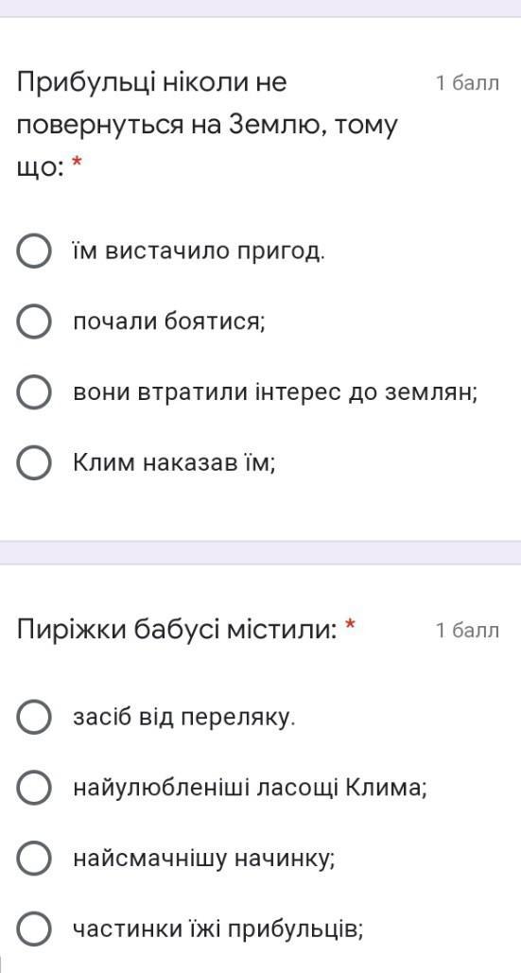Choose radio circle 'найулюбленіші ласощі Клима'

pyautogui.click(x=33, y=788)
